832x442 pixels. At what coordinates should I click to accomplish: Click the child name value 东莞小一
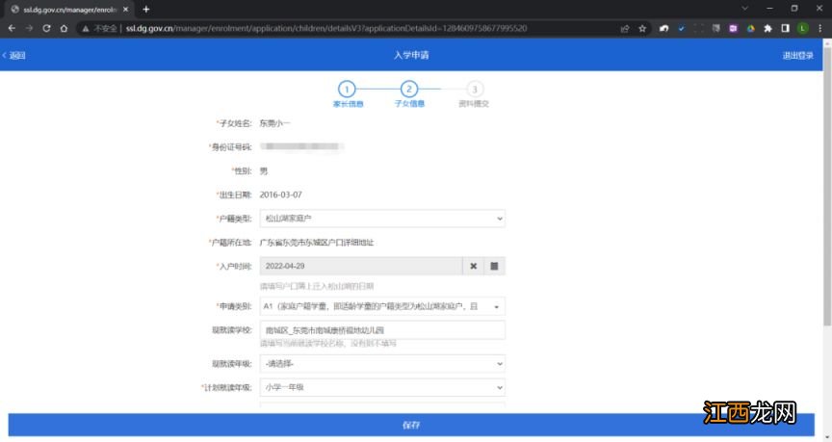pos(274,123)
